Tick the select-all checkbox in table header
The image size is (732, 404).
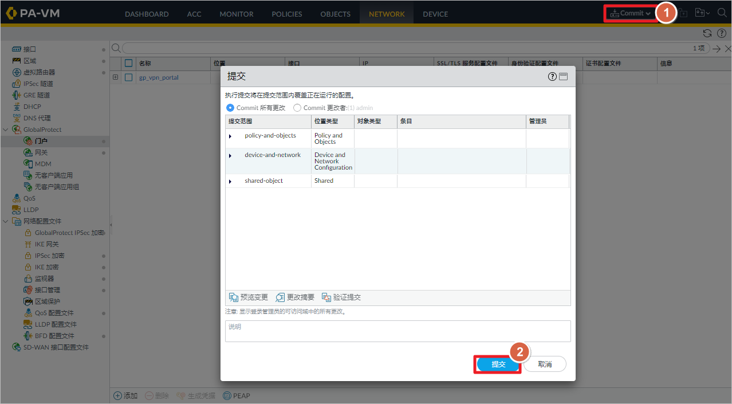128,63
